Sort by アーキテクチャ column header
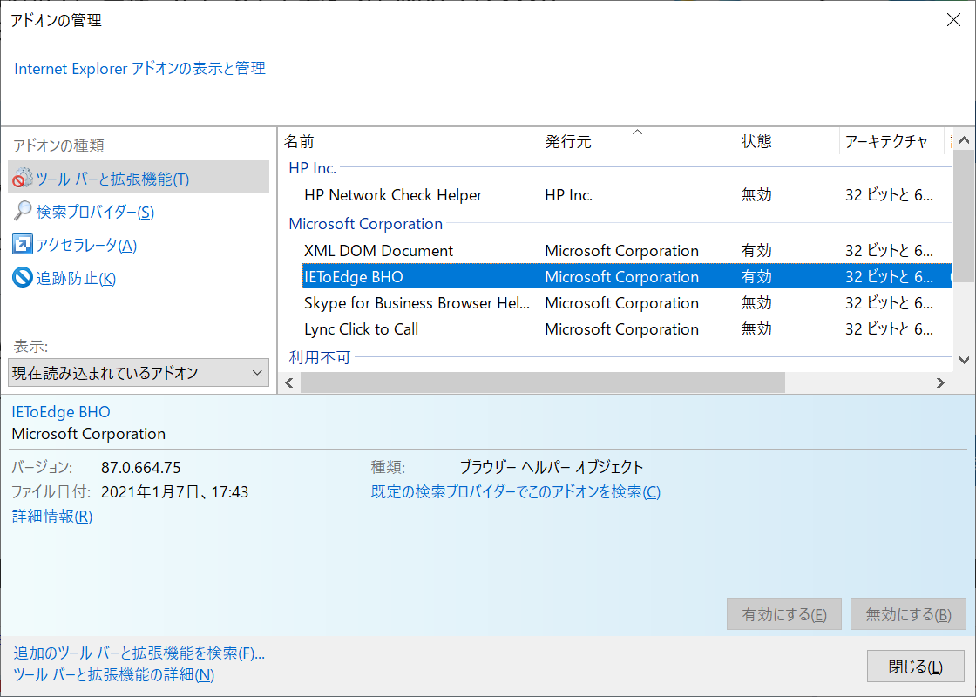Viewport: 976px width, 697px height. (x=891, y=142)
